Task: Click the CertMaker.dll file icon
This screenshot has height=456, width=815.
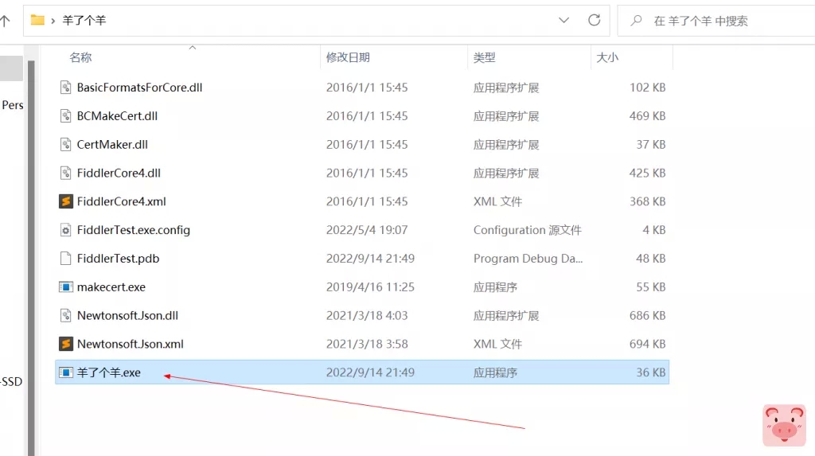Action: pos(65,145)
